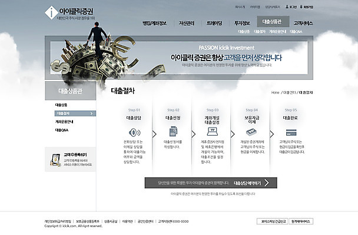The image size is (358, 235).
Task: Click footer link 보호금융상품등록부
Action: pyautogui.click(x=88, y=221)
